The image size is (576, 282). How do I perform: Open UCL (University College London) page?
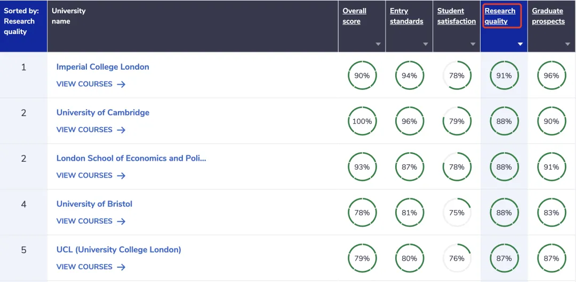[x=119, y=250]
